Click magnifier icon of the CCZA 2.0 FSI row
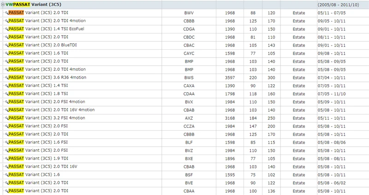 coord(6,126)
